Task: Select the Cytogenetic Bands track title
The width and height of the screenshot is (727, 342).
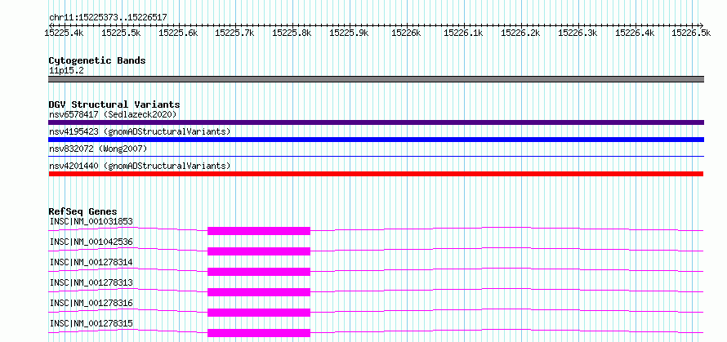Action: coord(97,60)
